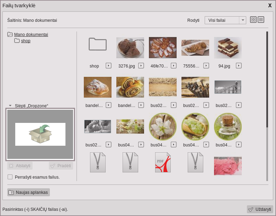Select the round white flower thumbnail

point(163,127)
